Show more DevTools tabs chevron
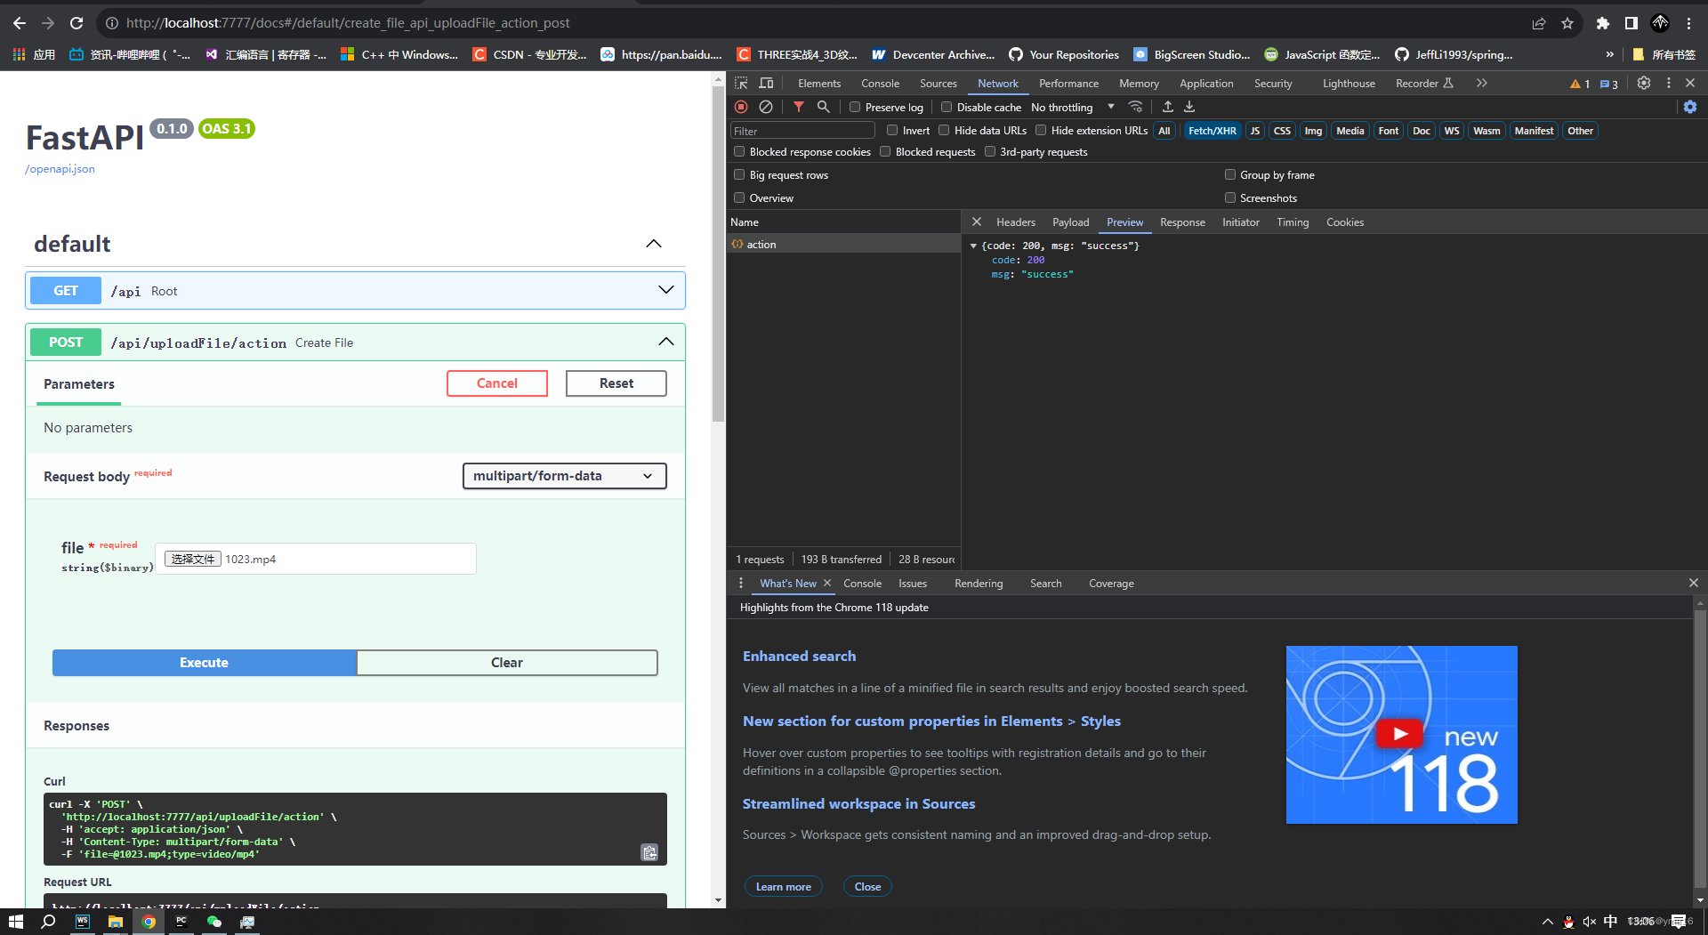Image resolution: width=1708 pixels, height=935 pixels. pos(1481,83)
